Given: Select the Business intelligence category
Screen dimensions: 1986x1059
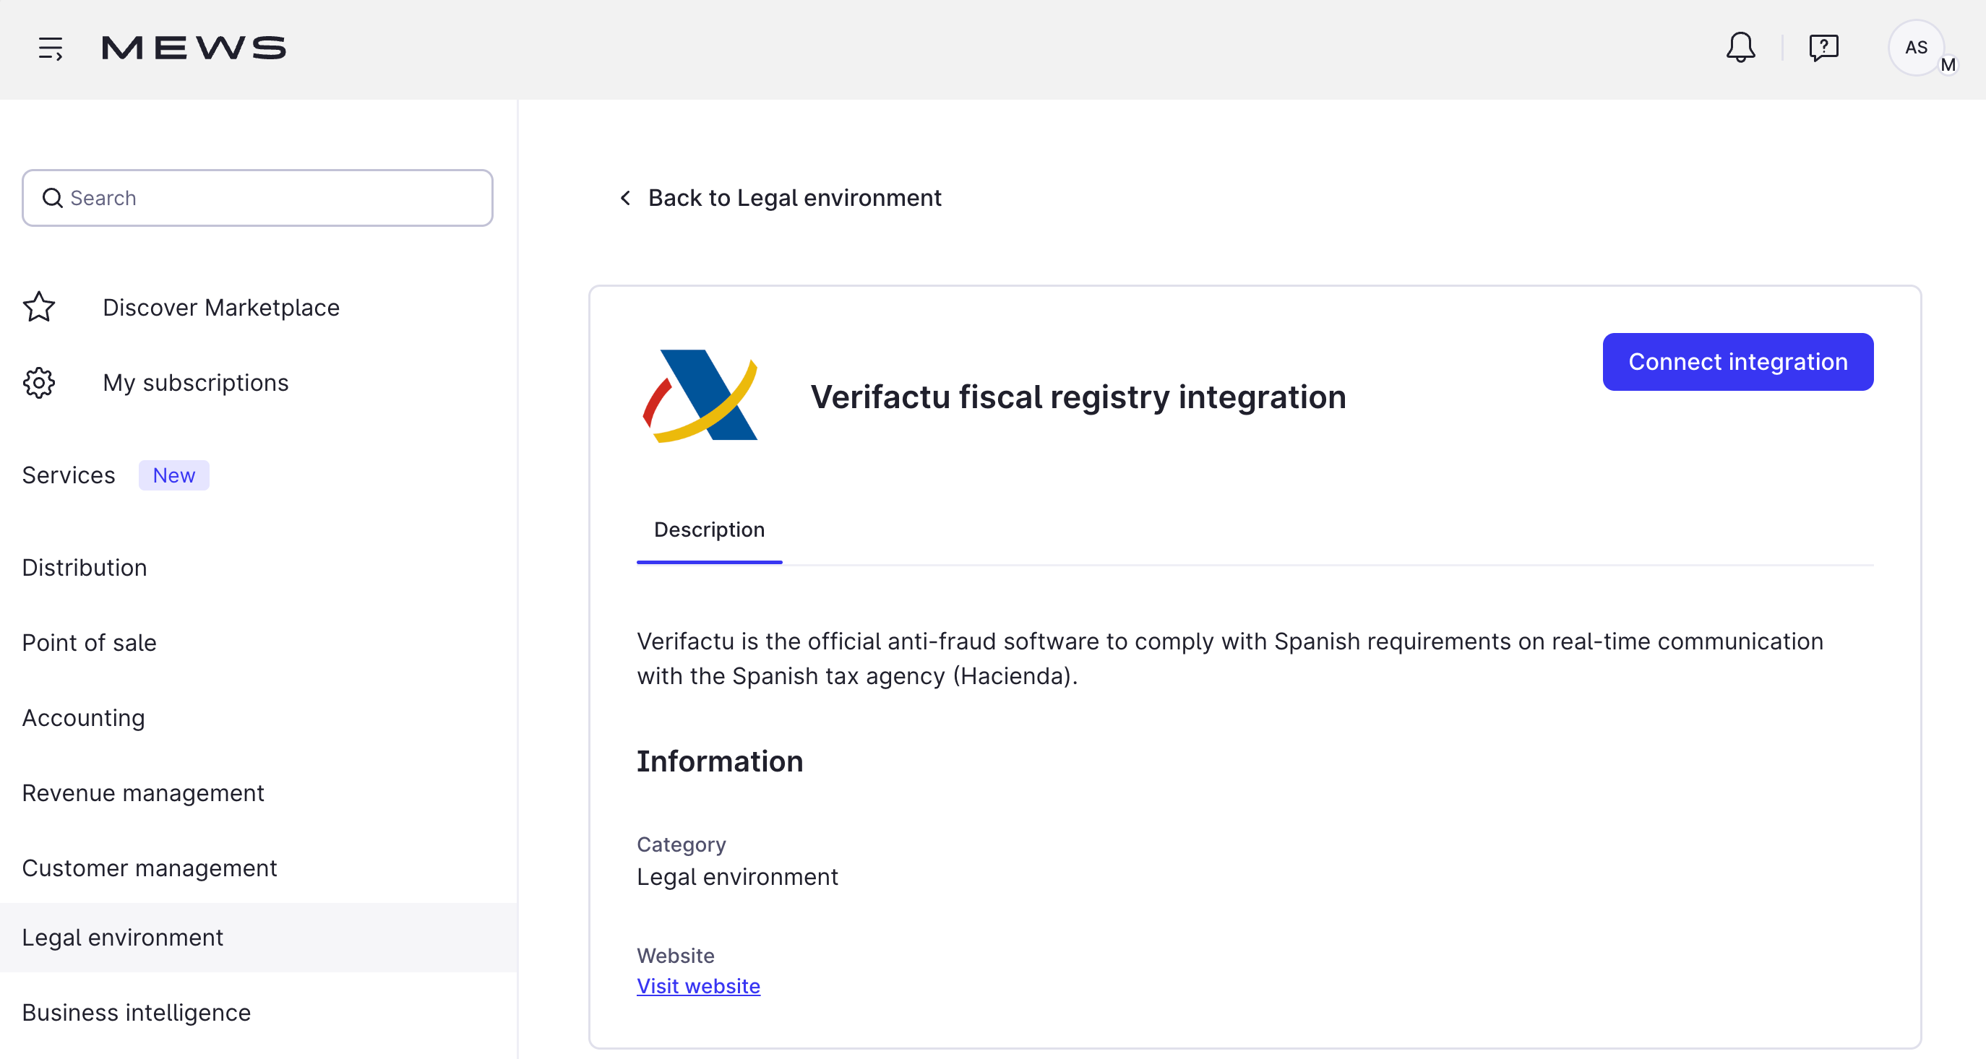Looking at the screenshot, I should click(x=137, y=1012).
